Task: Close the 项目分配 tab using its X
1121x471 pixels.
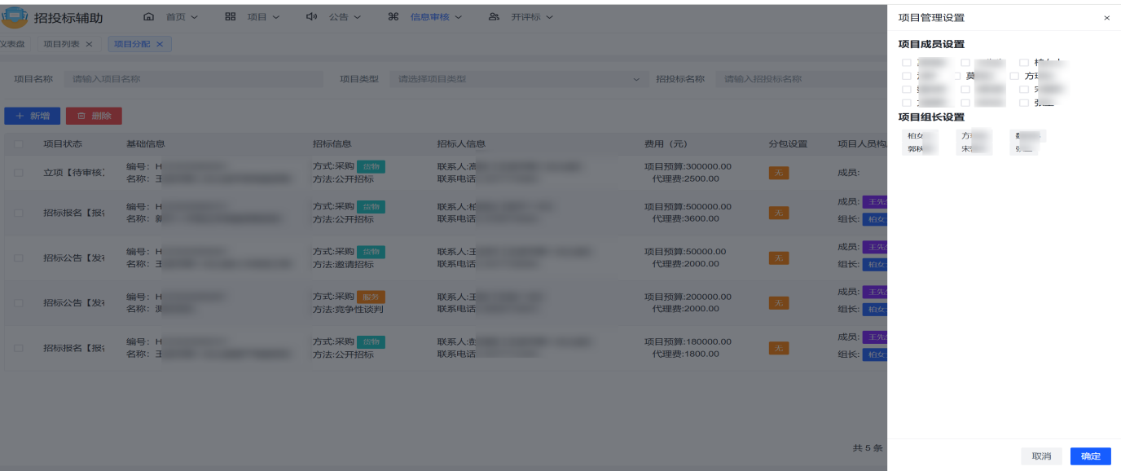Action: [160, 44]
